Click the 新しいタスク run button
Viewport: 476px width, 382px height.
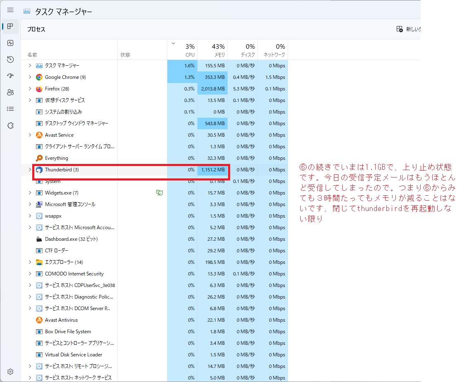point(408,29)
